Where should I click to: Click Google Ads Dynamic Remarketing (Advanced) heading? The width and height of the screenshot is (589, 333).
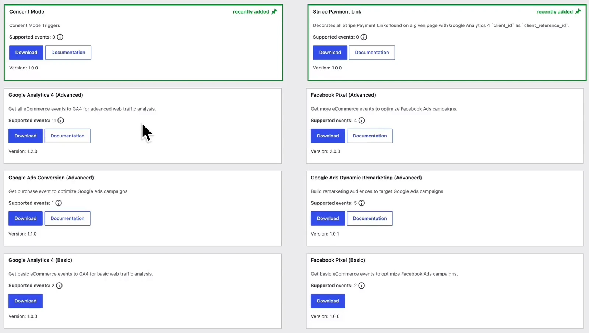[366, 178]
